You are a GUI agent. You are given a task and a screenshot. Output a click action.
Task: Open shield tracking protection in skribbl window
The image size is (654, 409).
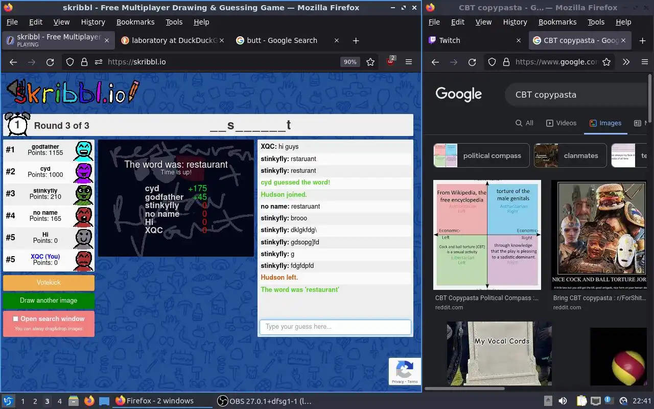[x=70, y=62]
